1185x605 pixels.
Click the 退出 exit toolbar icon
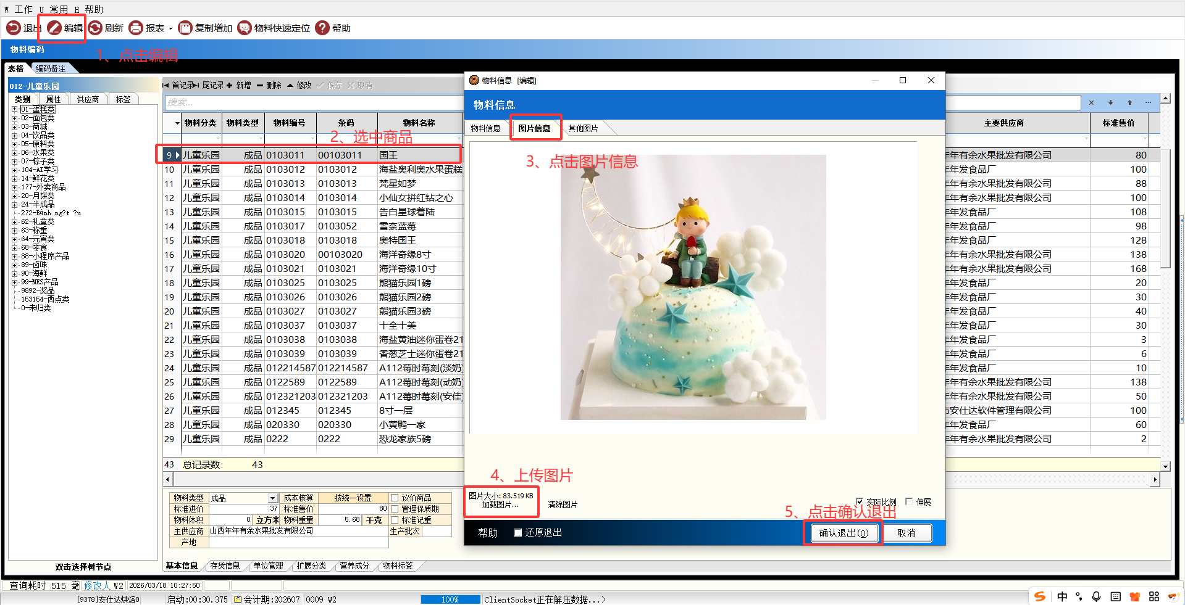[14, 28]
